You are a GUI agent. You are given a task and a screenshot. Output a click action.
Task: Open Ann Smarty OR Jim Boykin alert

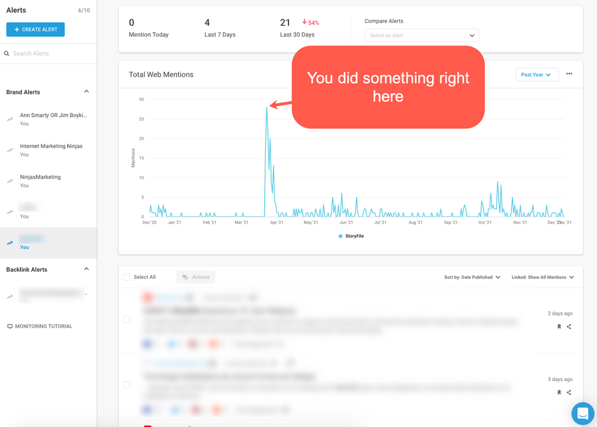pos(53,115)
